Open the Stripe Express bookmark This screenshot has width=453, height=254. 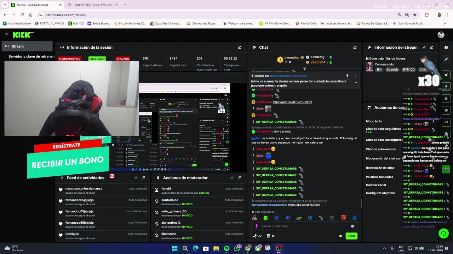click(99, 24)
